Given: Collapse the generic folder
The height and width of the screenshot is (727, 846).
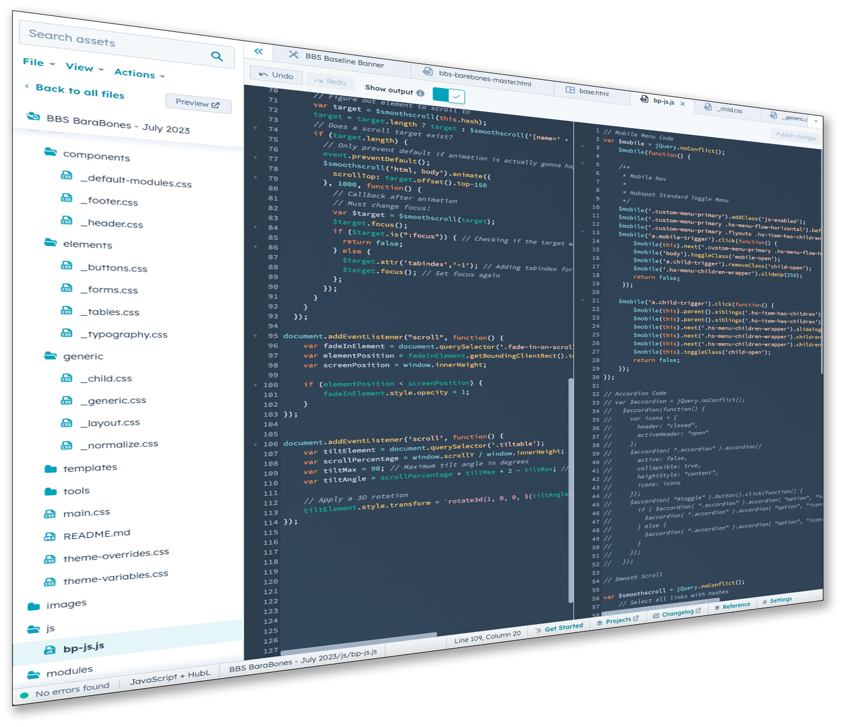Looking at the screenshot, I should [51, 356].
